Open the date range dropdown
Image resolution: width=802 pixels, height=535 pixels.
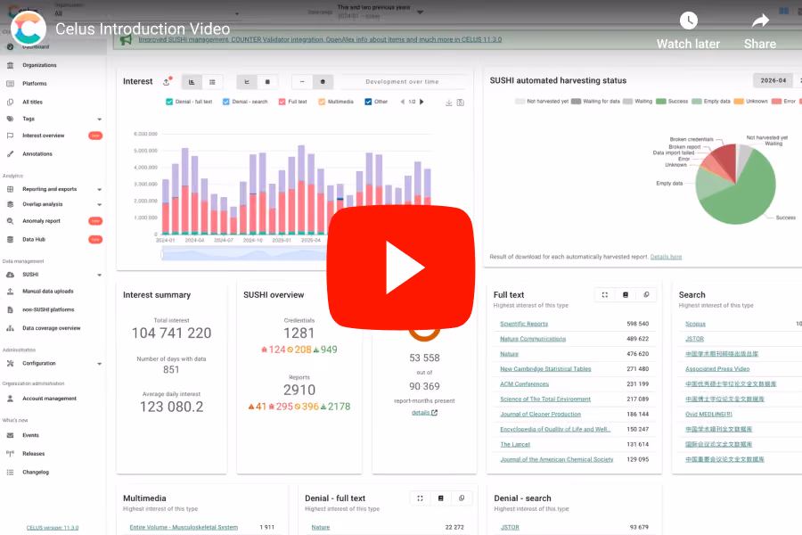point(380,12)
